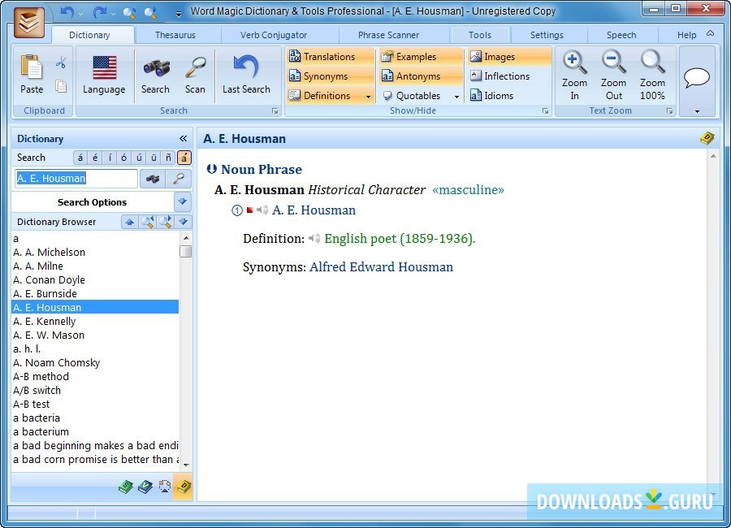
Task: Select A. Conan Doyle in the browser list
Action: (x=49, y=279)
